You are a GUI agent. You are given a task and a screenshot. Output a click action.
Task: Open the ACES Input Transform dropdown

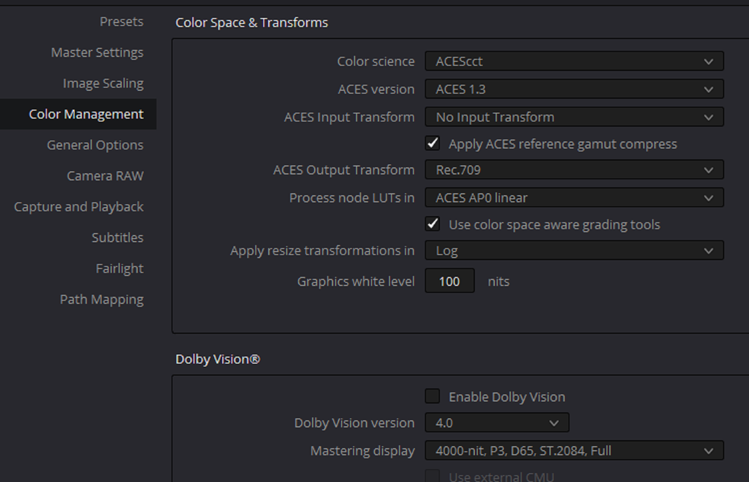tap(574, 117)
